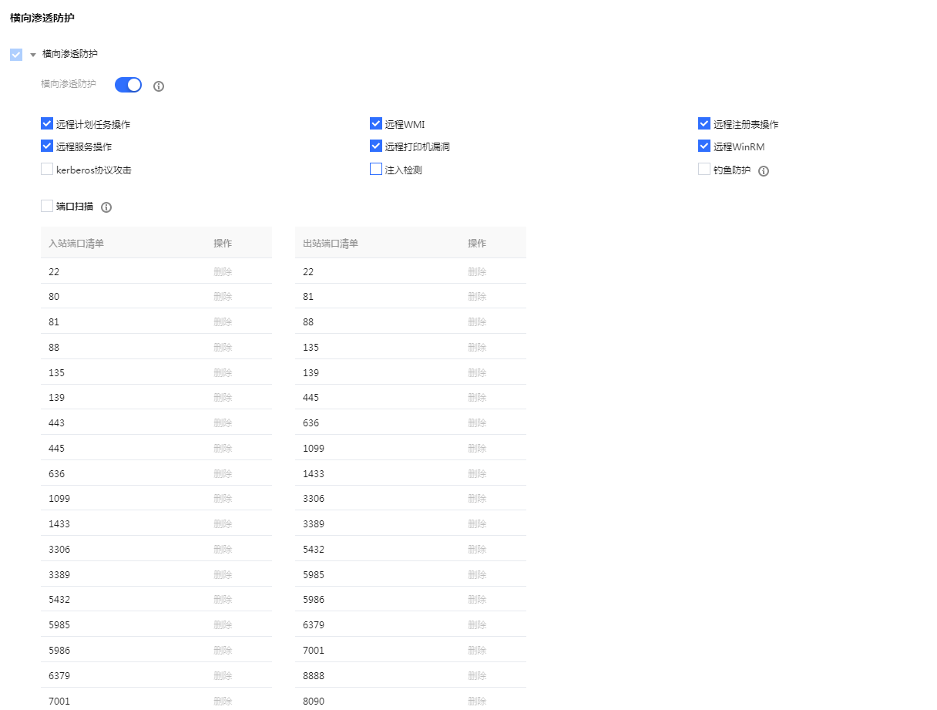Uncheck 远程服务操作 checkbox
Screen dimensions: 937x710
click(x=47, y=146)
